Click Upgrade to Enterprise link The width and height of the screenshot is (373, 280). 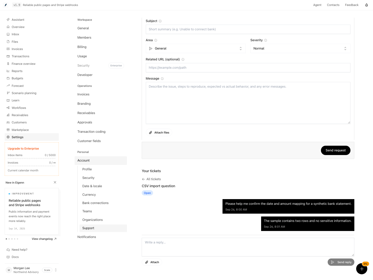pyautogui.click(x=23, y=149)
